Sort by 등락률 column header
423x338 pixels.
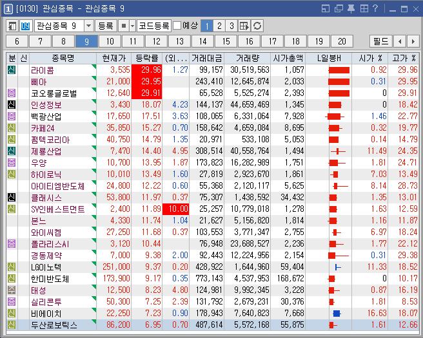click(x=147, y=58)
